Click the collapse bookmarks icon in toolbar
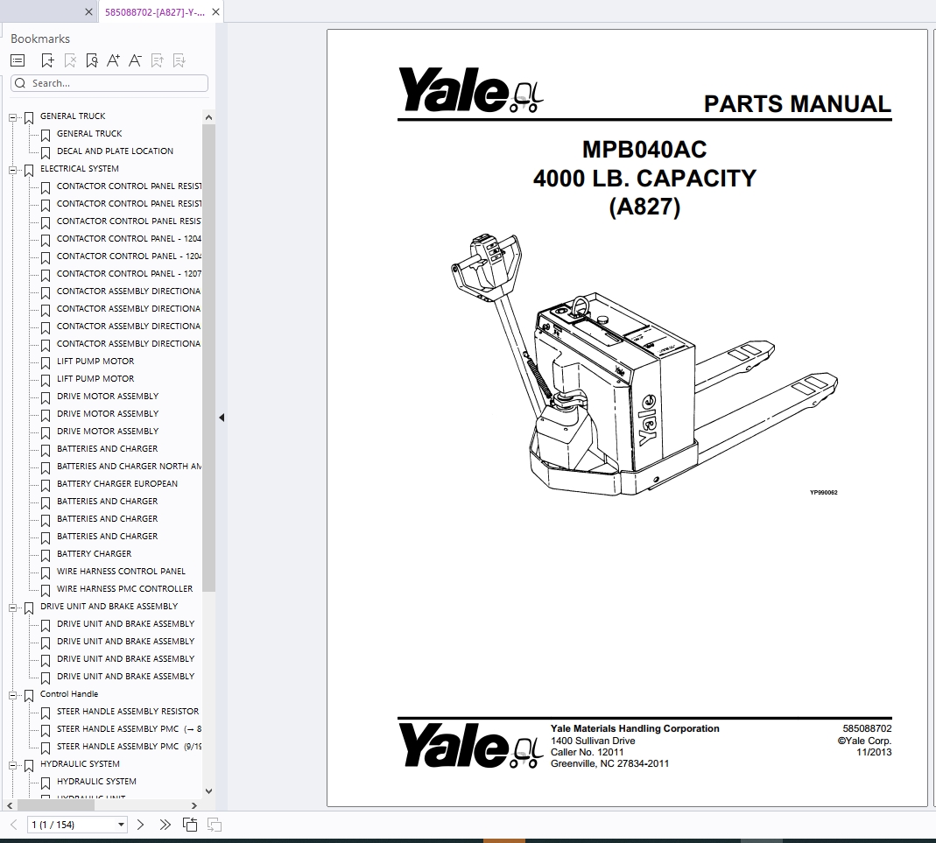 pos(179,60)
